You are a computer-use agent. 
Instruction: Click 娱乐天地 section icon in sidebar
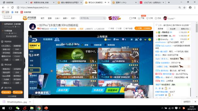point(2,88)
